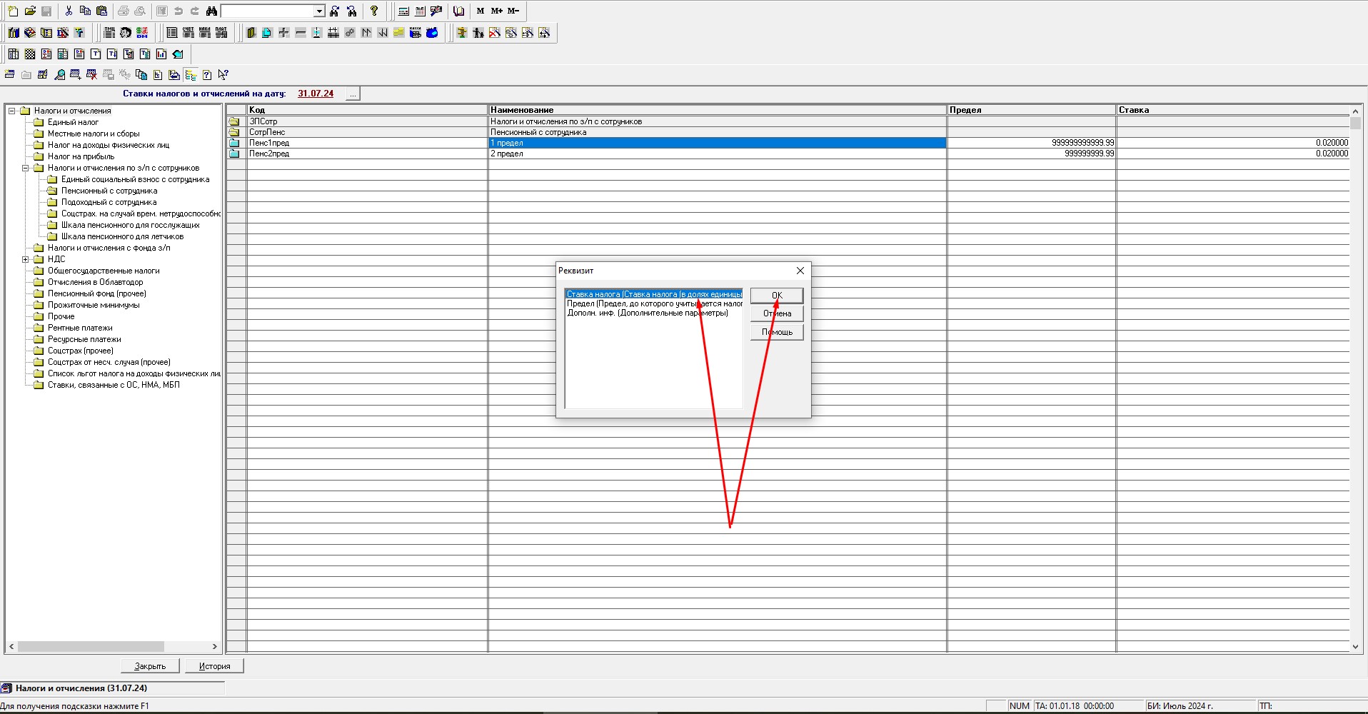1368x714 pixels.
Task: Open the calendar icon
Action: [x=420, y=11]
